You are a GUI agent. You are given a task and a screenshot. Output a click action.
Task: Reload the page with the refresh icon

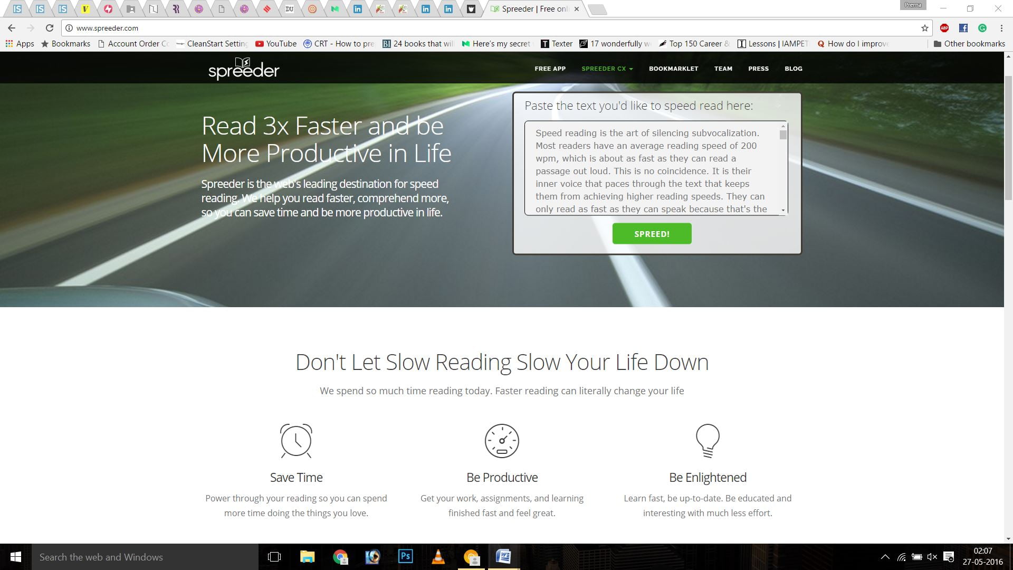(x=50, y=28)
